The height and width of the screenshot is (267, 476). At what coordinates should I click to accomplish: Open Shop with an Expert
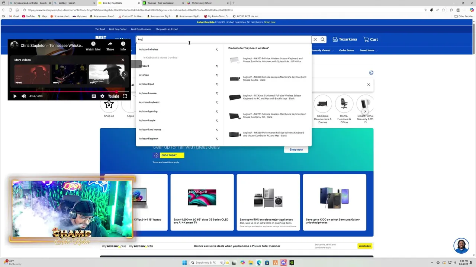(x=167, y=29)
